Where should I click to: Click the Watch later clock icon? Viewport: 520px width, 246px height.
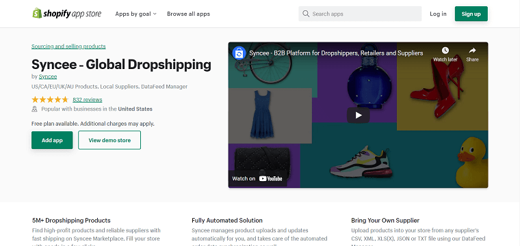click(x=445, y=51)
